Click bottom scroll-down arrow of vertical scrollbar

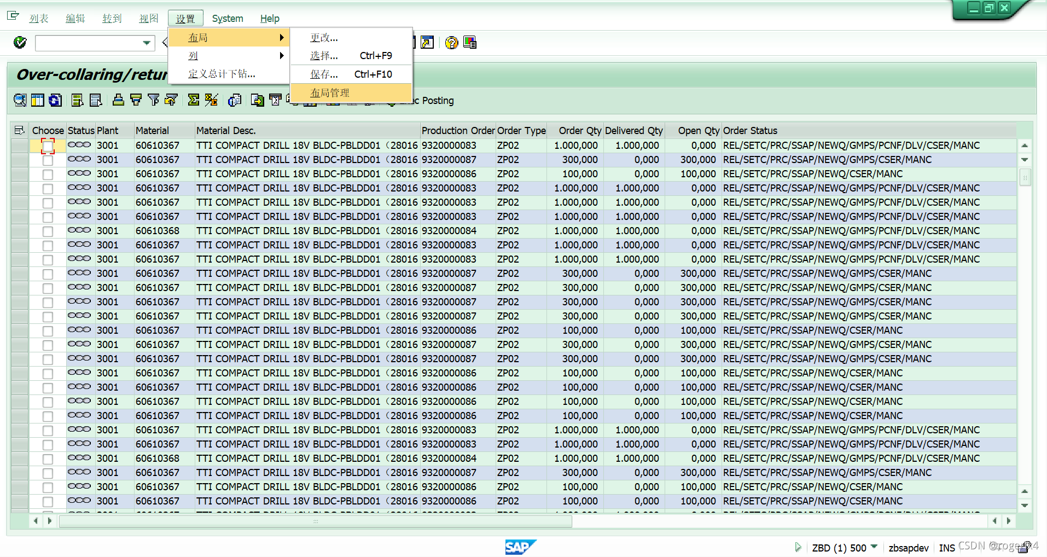[x=1025, y=506]
